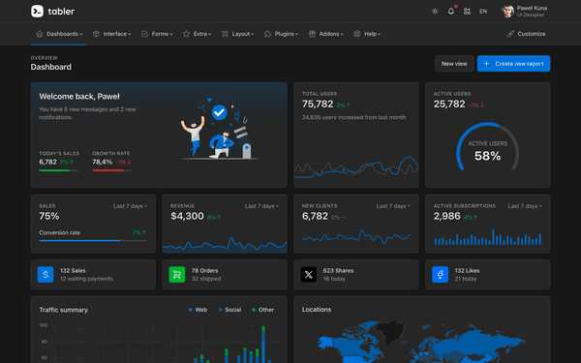Open the Plugins menu
The width and height of the screenshot is (581, 363).
pos(281,34)
